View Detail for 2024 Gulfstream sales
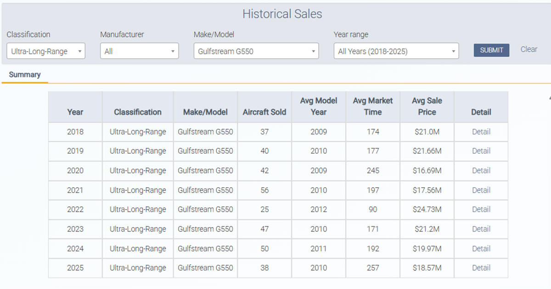The height and width of the screenshot is (289, 551). (x=481, y=248)
